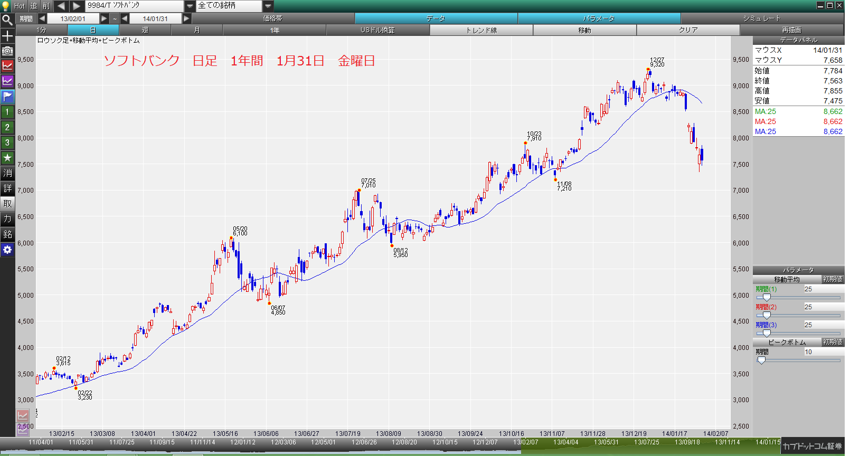Click the 期間 period label button
850x456 pixels.
point(26,18)
